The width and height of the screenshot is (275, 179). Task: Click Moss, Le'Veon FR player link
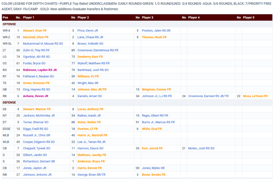click(x=255, y=96)
